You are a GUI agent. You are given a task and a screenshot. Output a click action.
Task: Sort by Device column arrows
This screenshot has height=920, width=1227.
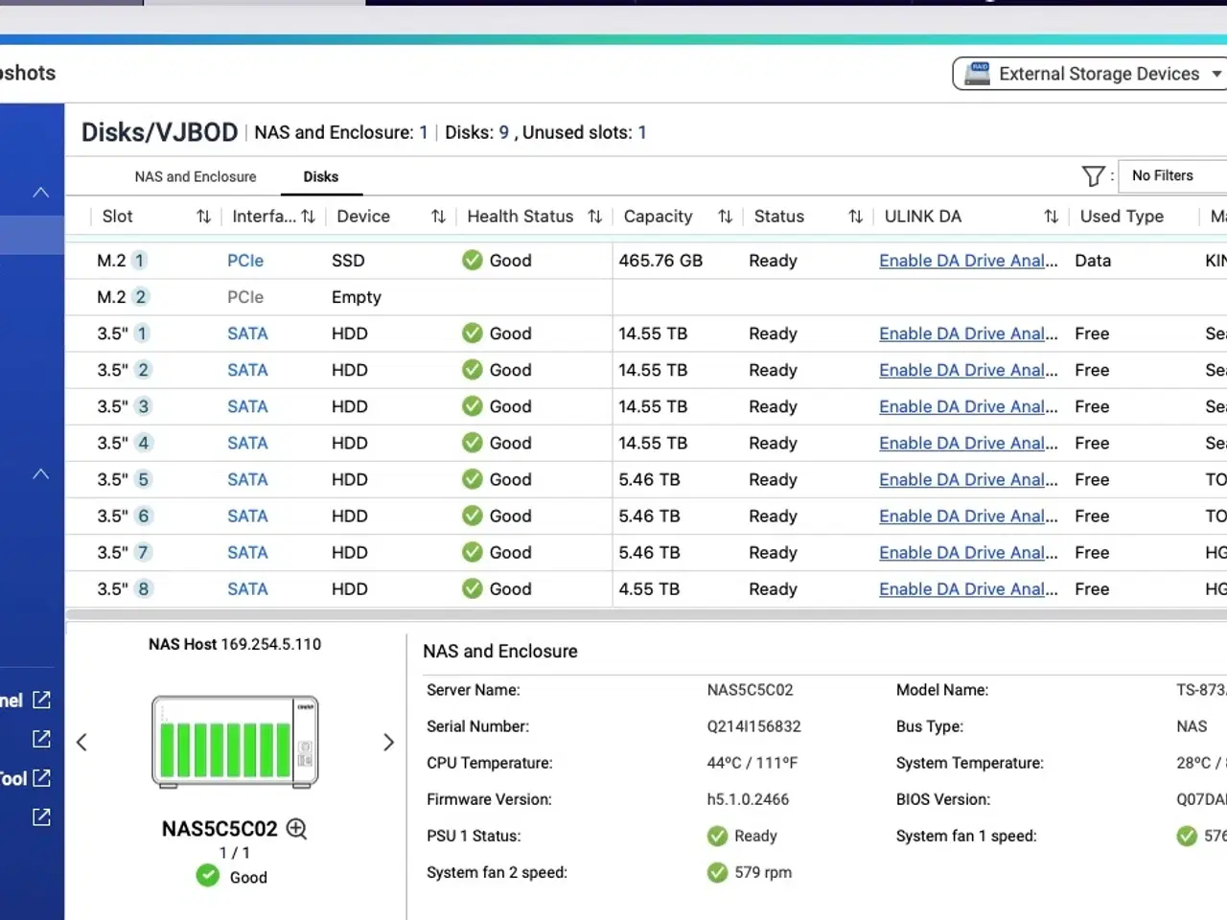438,217
